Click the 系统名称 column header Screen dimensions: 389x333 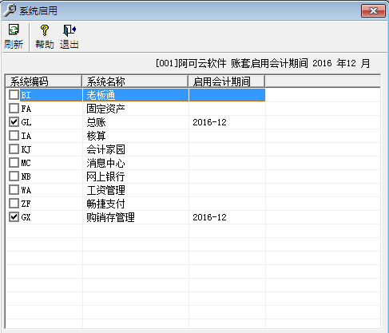click(135, 81)
